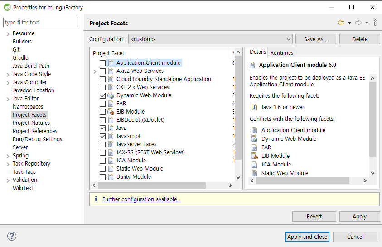Click the JCA Module icon in facet list
Viewport: 382px width, 247px height.
click(x=111, y=161)
